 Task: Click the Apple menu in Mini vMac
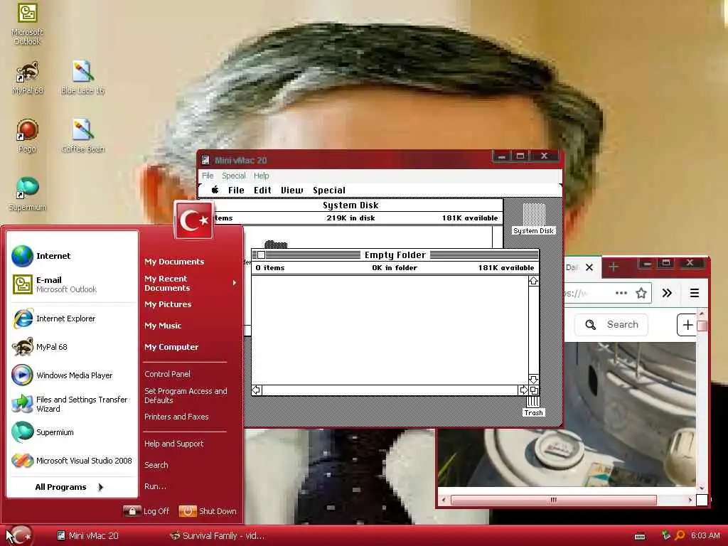click(215, 190)
